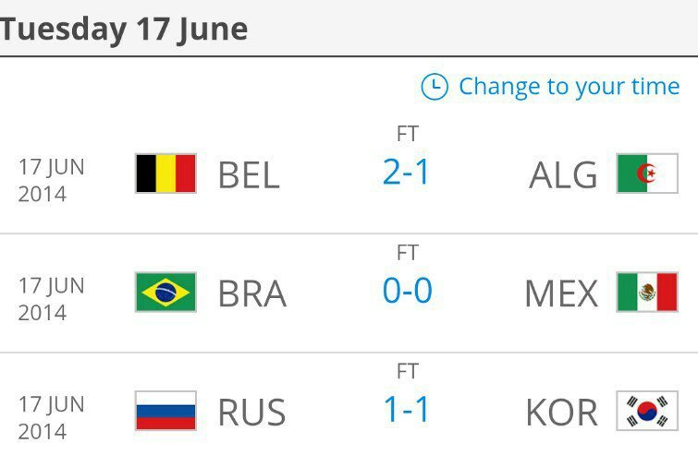
Task: Select the Belgium flag icon
Action: pos(165,174)
